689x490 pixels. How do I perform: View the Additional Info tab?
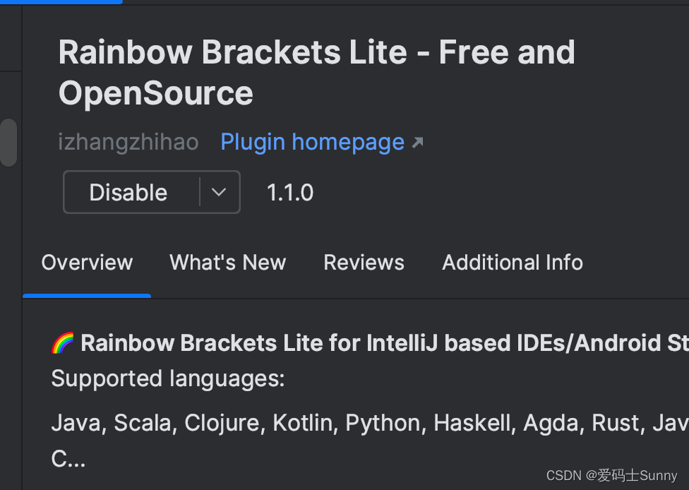512,262
